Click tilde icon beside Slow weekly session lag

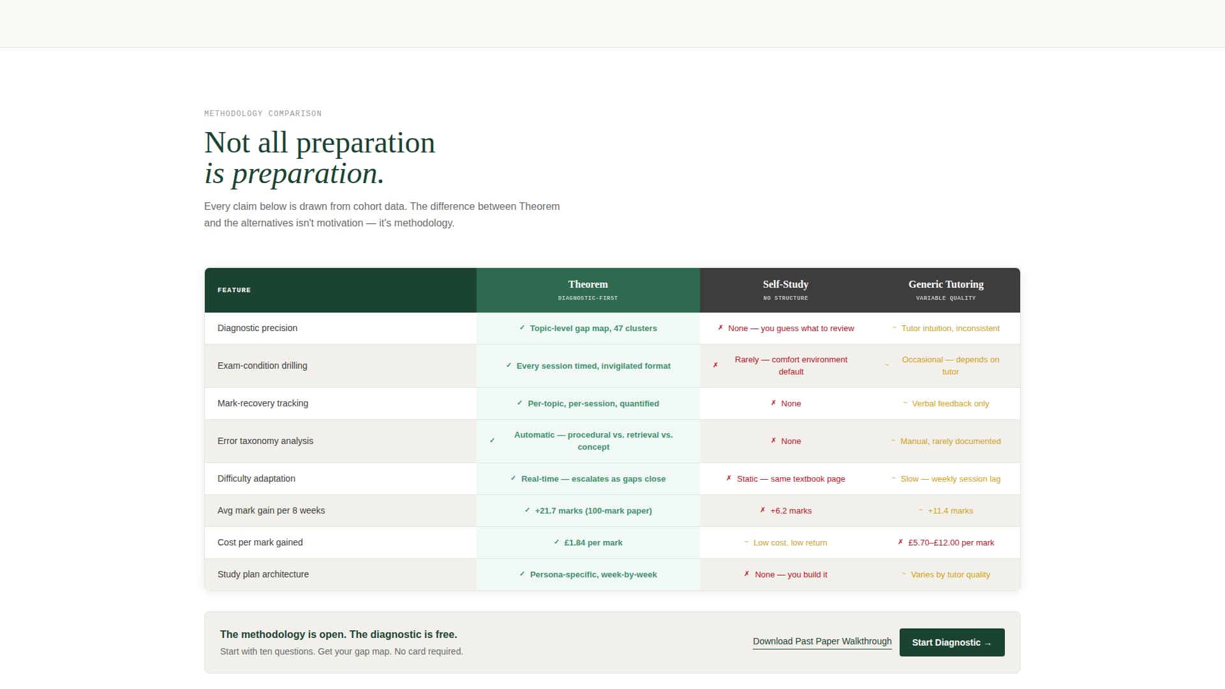(x=893, y=478)
